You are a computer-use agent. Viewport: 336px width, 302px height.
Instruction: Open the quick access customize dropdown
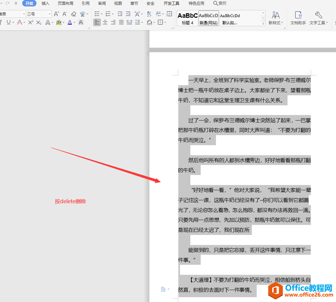coord(16,3)
